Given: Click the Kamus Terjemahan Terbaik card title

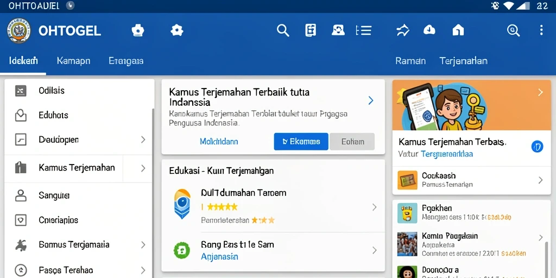Looking at the screenshot, I should (x=239, y=97).
